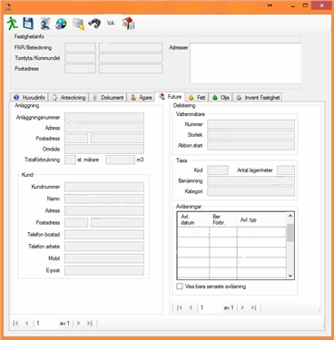Toggle Visa bara senaste avläsning checkbox
Image resolution: width=334 pixels, height=340 pixels.
click(180, 287)
